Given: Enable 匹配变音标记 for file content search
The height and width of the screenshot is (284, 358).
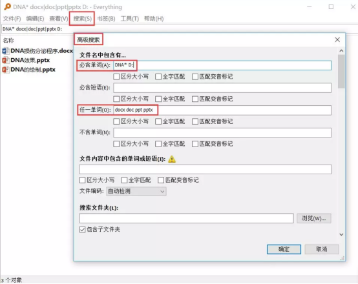Looking at the screenshot, I should tap(161, 180).
